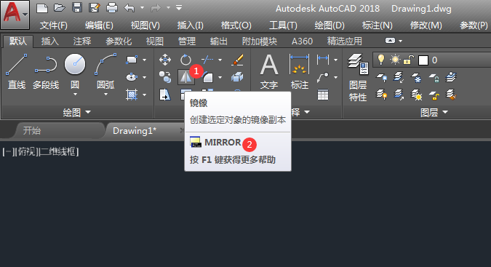Insert a table using table icon
This screenshot has width=491, height=267.
tap(322, 95)
